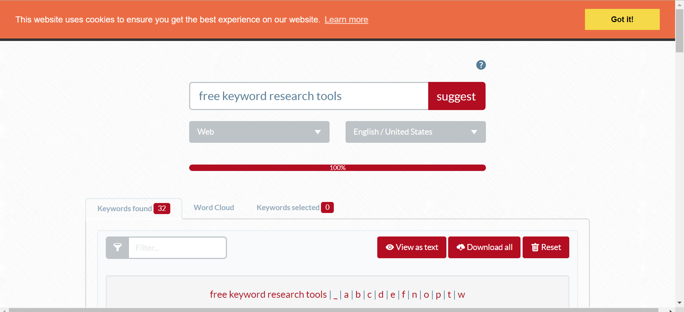Image resolution: width=684 pixels, height=312 pixels.
Task: Click the vertical scrollbar up arrow
Action: (x=679, y=5)
